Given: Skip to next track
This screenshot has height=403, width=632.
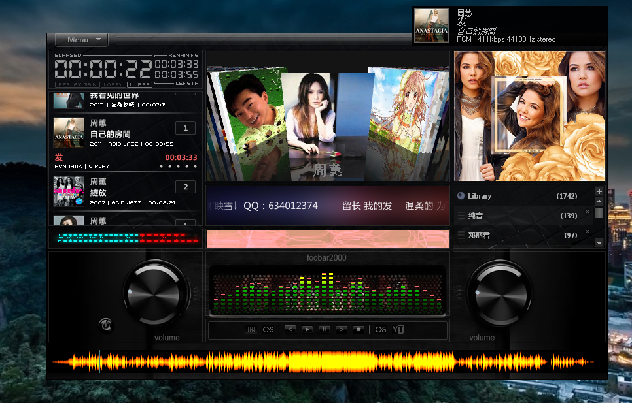Looking at the screenshot, I should click(x=342, y=329).
